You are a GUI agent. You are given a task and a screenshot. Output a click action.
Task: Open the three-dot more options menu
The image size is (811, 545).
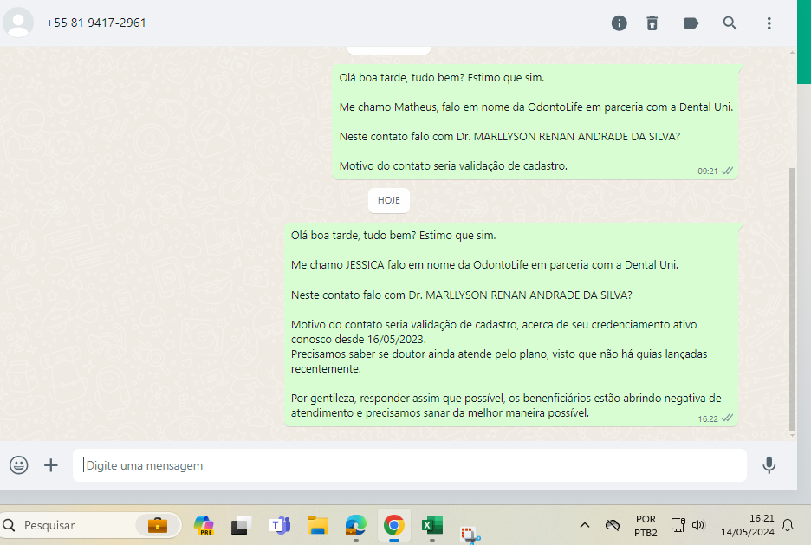769,23
